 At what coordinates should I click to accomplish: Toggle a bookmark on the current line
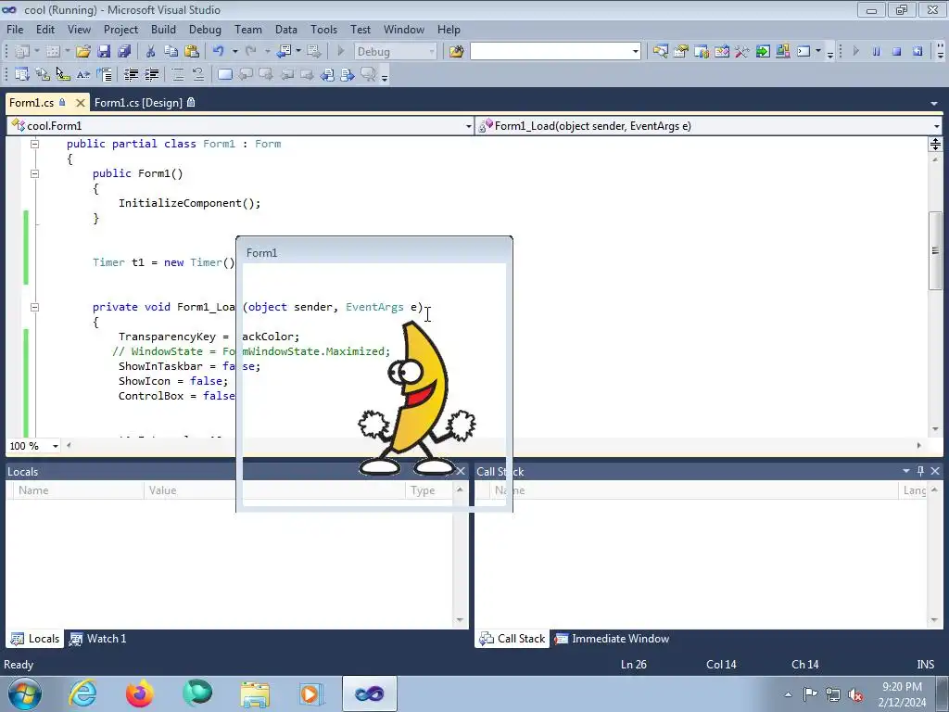tap(224, 74)
